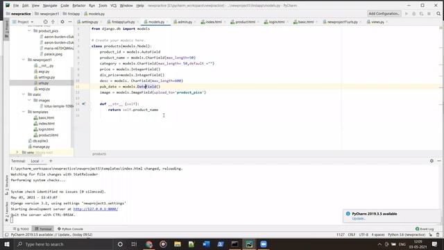The image size is (444, 250).
Task: Collapse the static folder
Action: point(24,94)
